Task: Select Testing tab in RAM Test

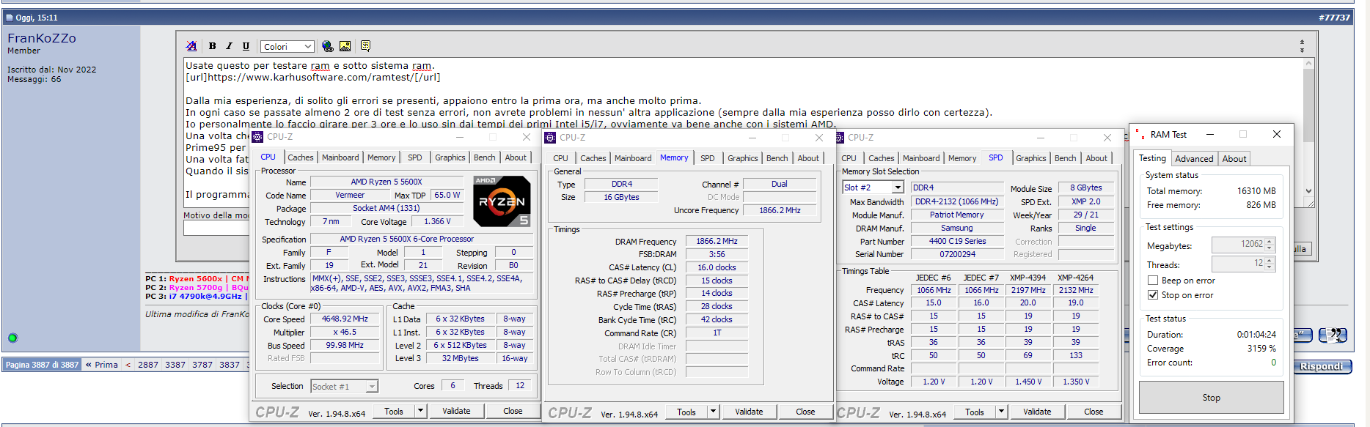Action: [1151, 158]
